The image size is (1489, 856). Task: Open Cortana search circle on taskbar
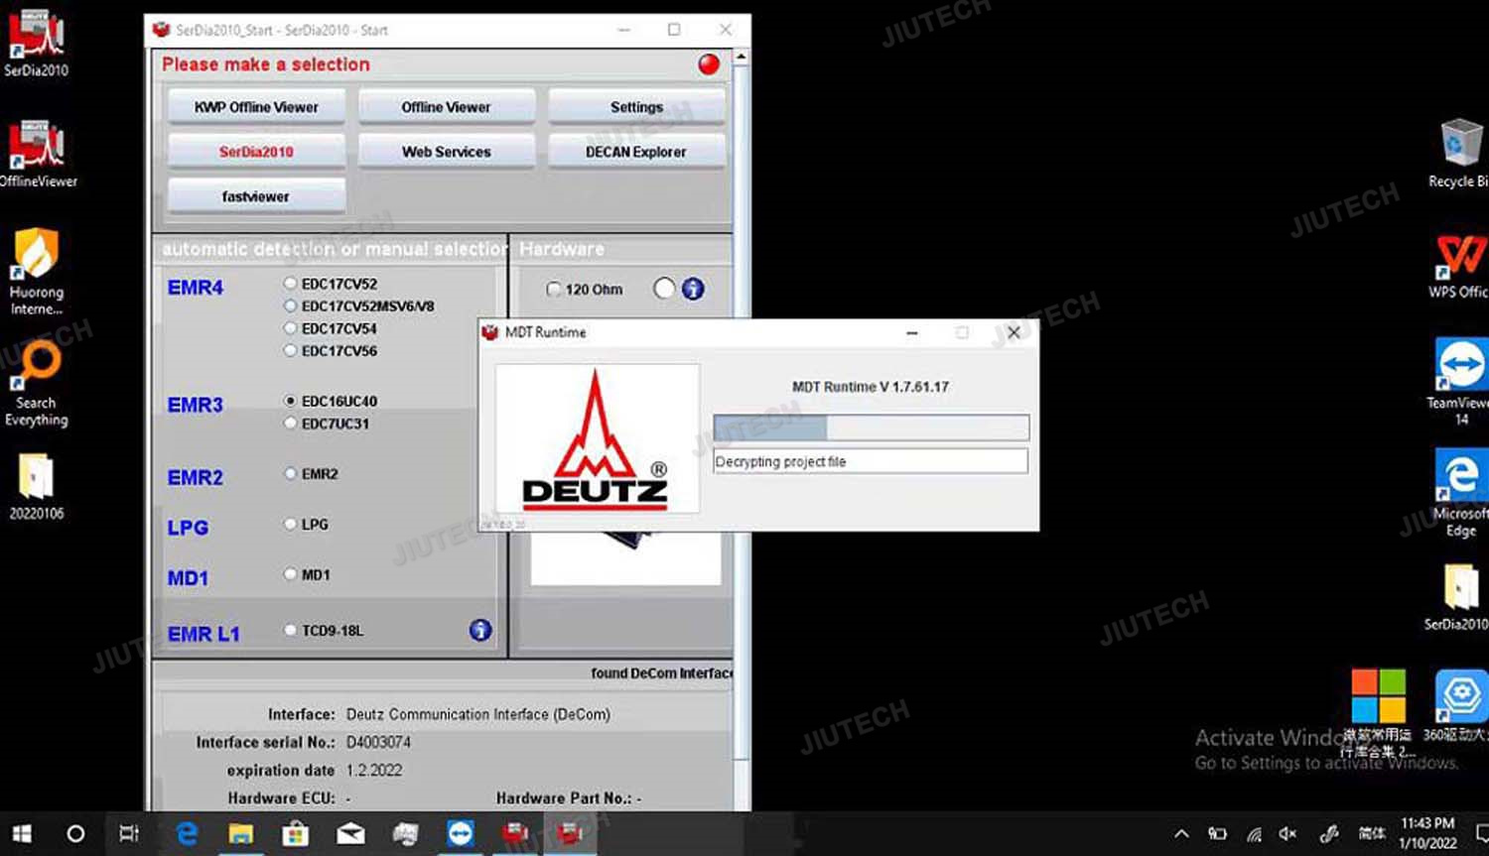coord(75,834)
